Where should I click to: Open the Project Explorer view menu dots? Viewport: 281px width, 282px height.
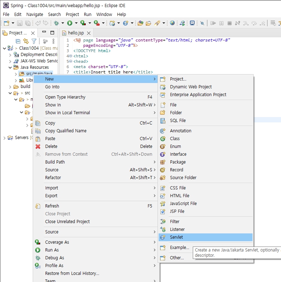pos(53,42)
